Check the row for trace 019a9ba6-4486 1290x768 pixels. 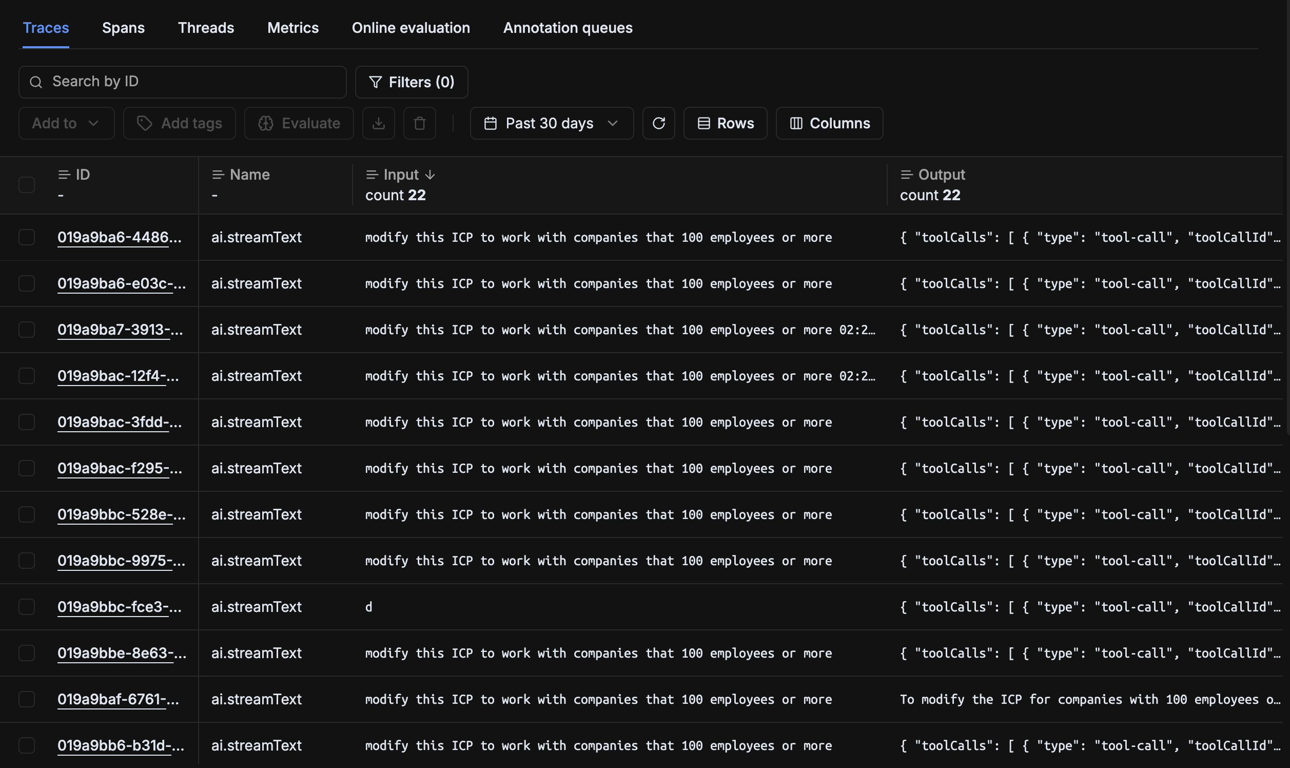click(x=26, y=237)
